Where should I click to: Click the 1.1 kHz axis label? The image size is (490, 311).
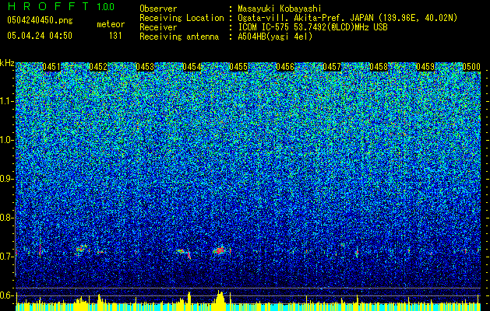(7, 101)
